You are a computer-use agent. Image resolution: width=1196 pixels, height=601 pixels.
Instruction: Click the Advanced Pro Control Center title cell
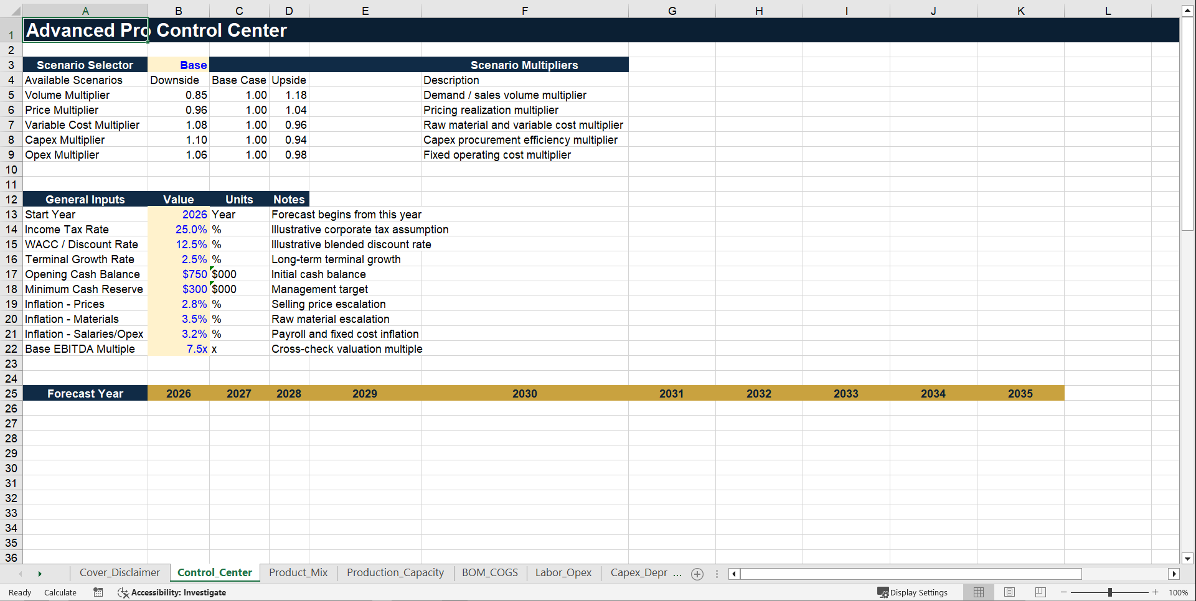pyautogui.click(x=85, y=30)
